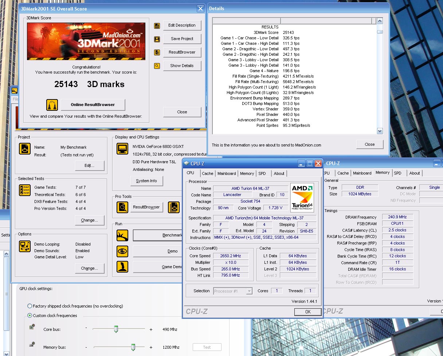This screenshot has width=443, height=356.
Task: Click the Game Demo joystick icon
Action: 122,267
